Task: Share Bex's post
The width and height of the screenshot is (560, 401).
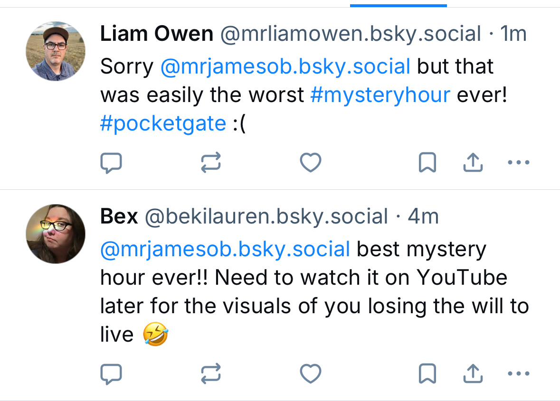Action: coord(473,374)
